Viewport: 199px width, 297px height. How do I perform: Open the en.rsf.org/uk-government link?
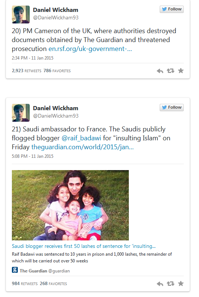pyautogui.click(x=90, y=49)
